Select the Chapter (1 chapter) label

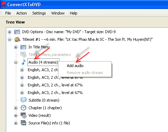[x=45, y=108]
